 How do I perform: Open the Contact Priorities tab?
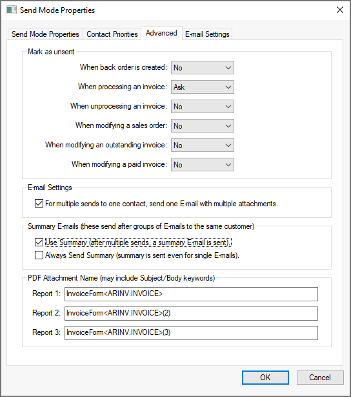coord(112,34)
